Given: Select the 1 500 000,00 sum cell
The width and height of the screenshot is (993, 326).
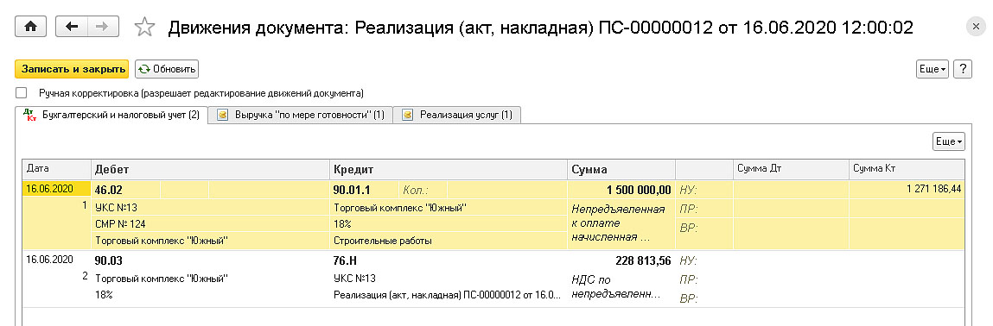Looking at the screenshot, I should 621,190.
